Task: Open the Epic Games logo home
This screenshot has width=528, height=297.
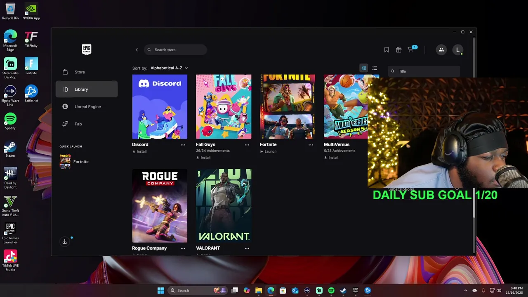Action: pyautogui.click(x=86, y=49)
